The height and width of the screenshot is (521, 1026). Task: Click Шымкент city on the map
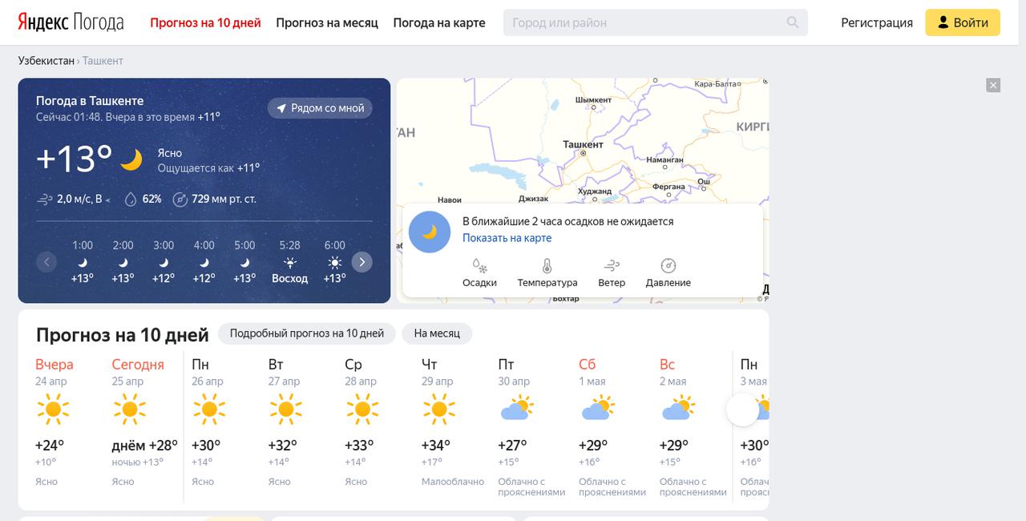(593, 100)
